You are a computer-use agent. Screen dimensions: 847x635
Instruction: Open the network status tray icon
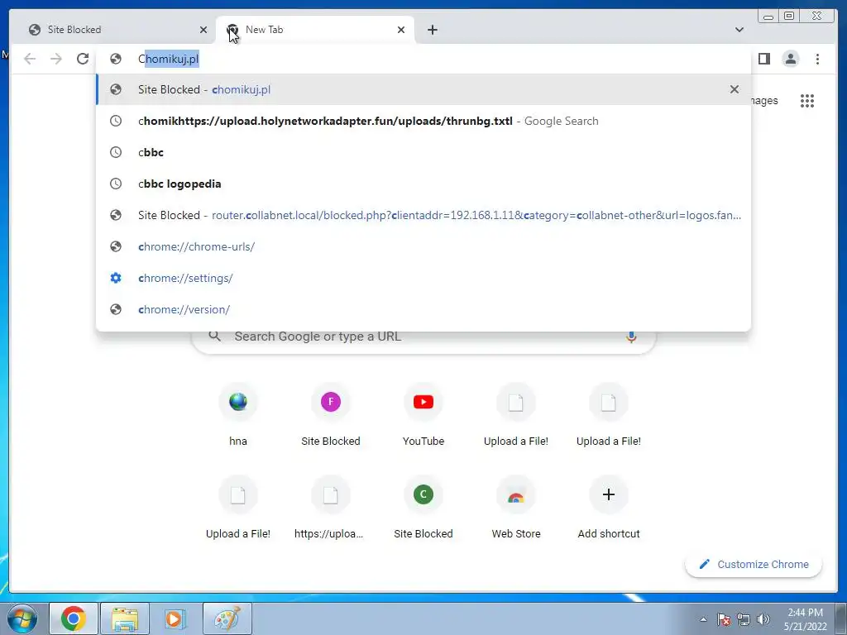tap(744, 619)
